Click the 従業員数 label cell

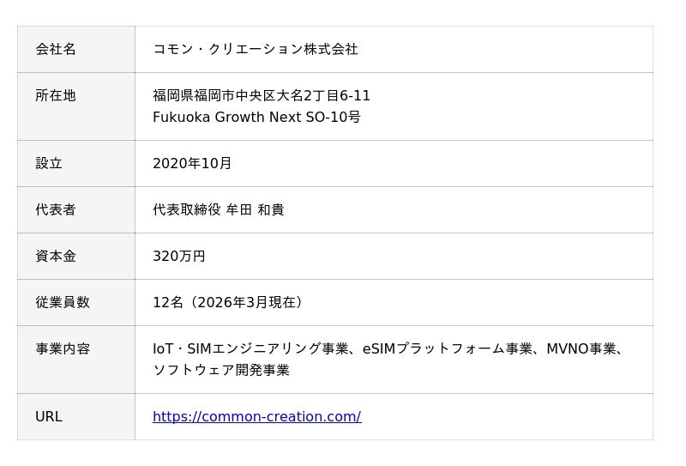tap(63, 303)
